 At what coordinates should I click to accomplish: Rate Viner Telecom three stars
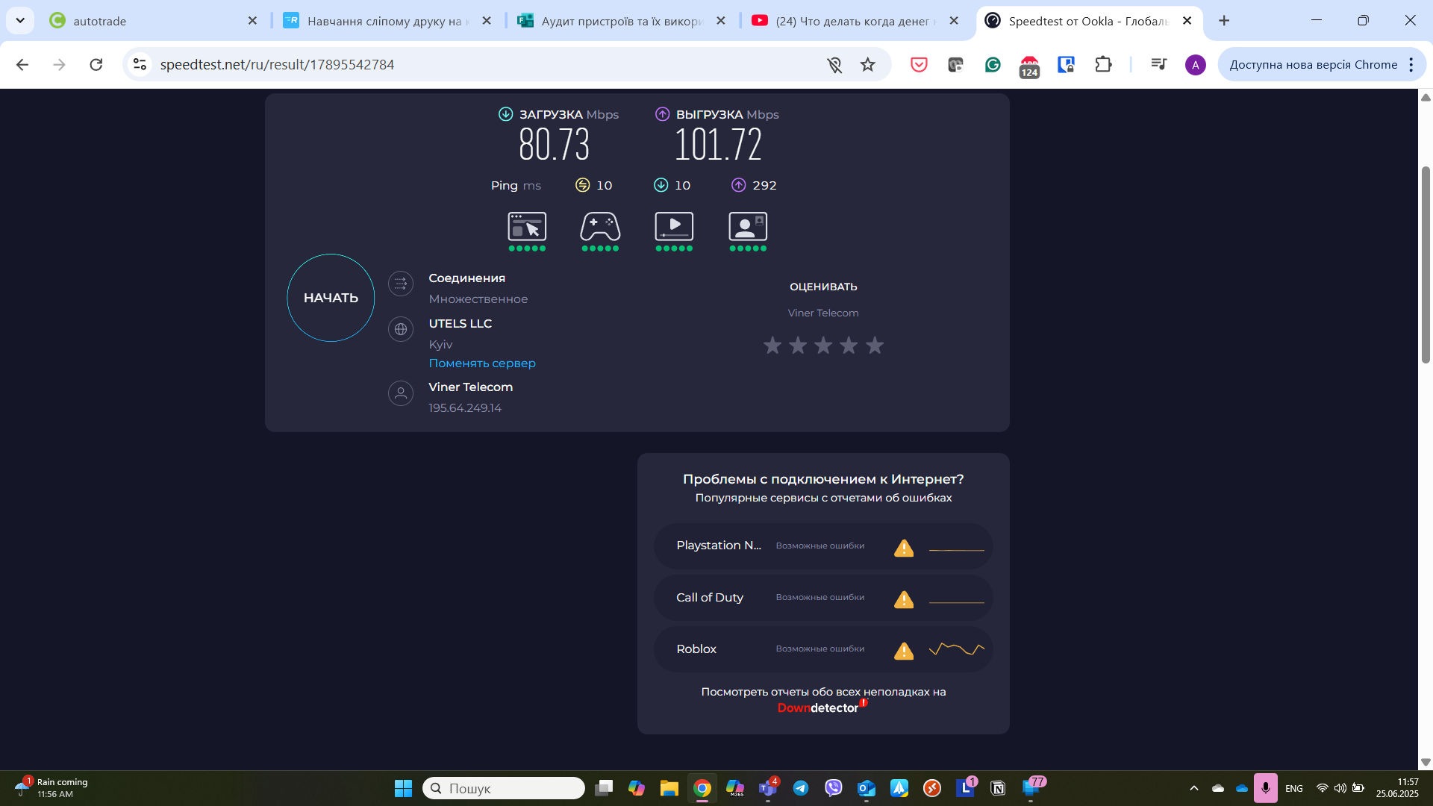point(823,346)
